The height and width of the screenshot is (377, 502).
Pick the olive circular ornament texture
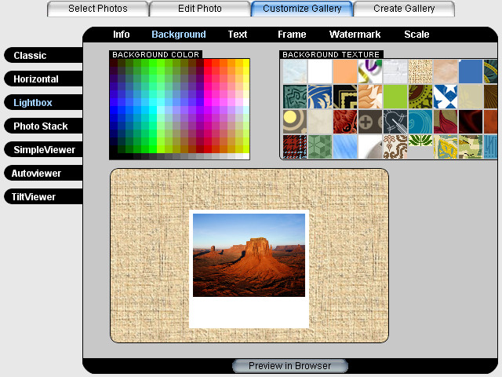click(x=420, y=97)
